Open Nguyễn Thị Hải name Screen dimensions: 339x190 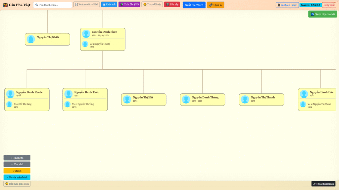[143, 97]
